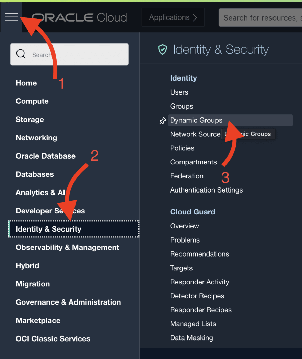Select the Hybrid category
Screen dimensions: 302x359
pos(27,266)
